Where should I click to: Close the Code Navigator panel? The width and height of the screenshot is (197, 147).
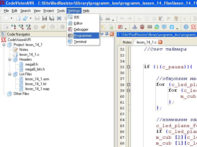[112, 34]
